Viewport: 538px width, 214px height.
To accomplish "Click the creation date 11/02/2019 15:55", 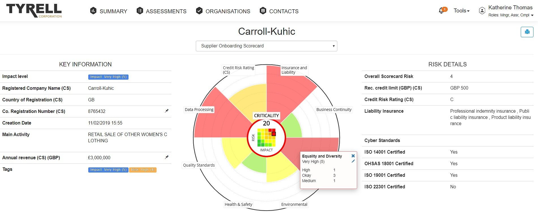I will [105, 123].
